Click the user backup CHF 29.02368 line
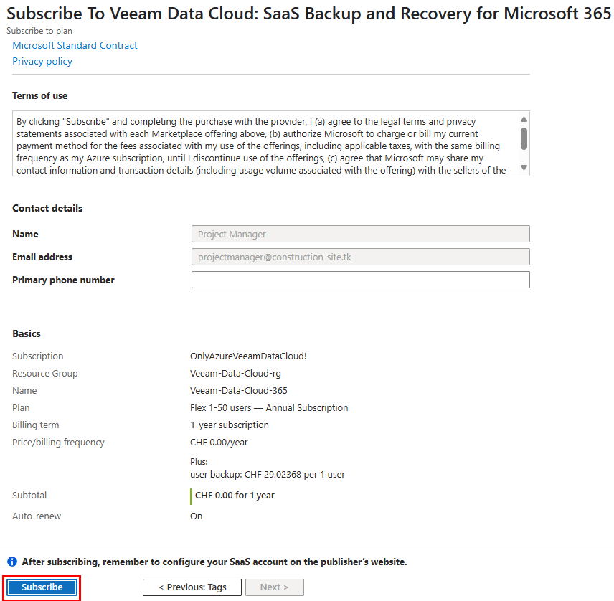 pos(268,475)
